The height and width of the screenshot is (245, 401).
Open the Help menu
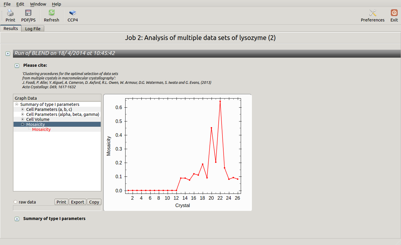(x=56, y=4)
